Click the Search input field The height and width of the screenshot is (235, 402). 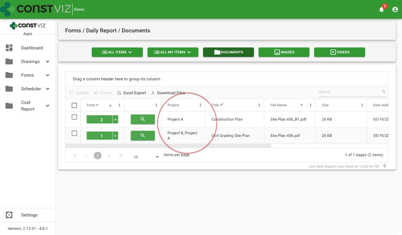(x=349, y=92)
